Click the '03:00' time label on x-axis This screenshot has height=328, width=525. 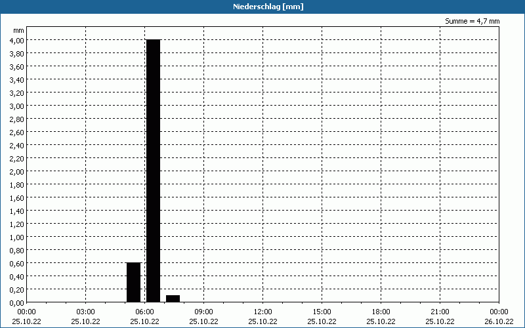pos(86,312)
